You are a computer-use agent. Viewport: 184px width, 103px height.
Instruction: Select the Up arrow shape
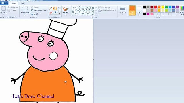(93, 11)
